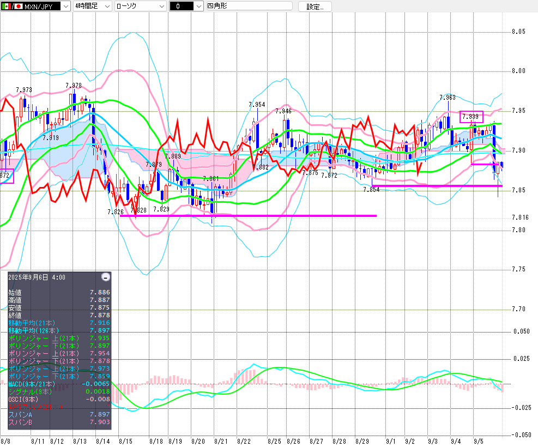Click the 7.978 high label on chart
The width and height of the screenshot is (538, 447).
74,86
